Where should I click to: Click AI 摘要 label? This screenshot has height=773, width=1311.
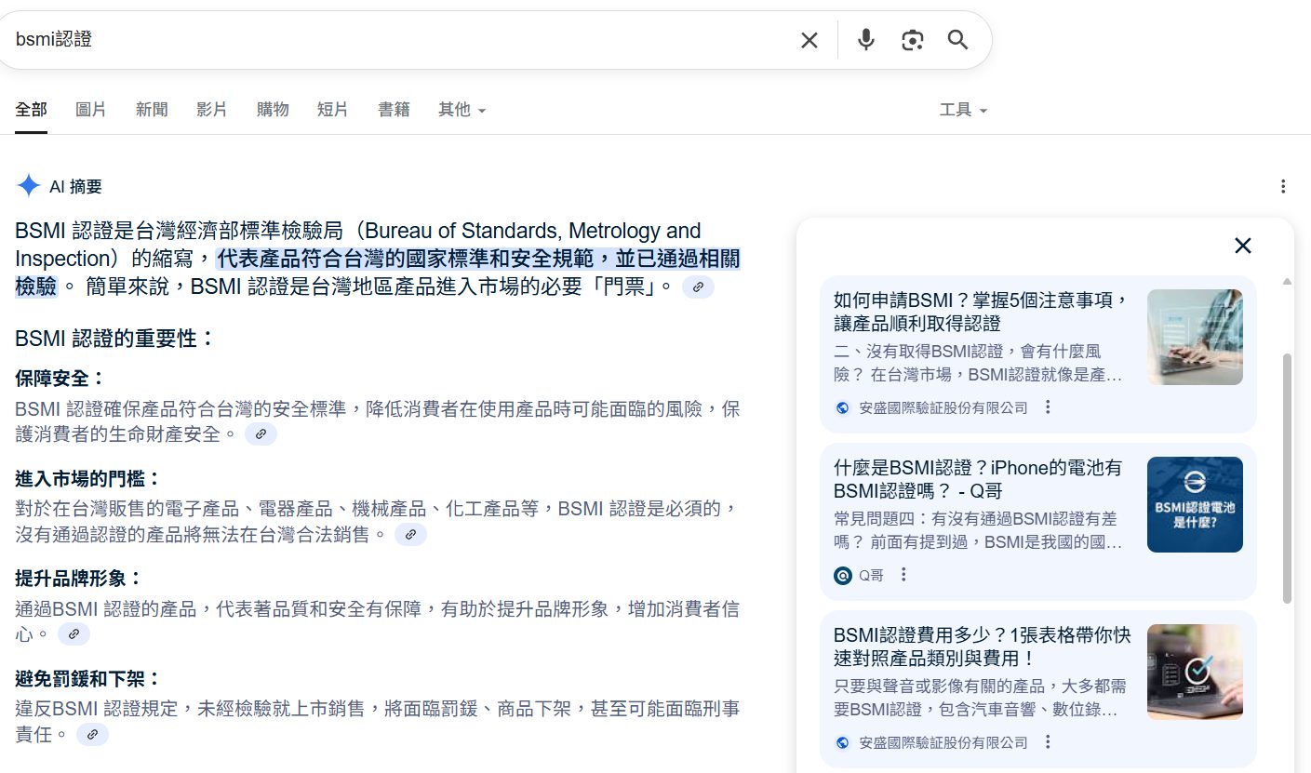click(x=75, y=186)
